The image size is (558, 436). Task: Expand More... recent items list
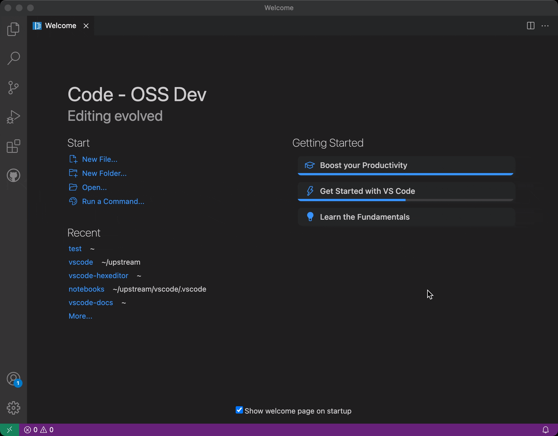point(80,316)
